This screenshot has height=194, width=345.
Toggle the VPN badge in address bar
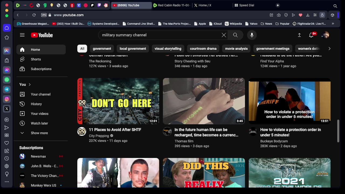pos(44,15)
